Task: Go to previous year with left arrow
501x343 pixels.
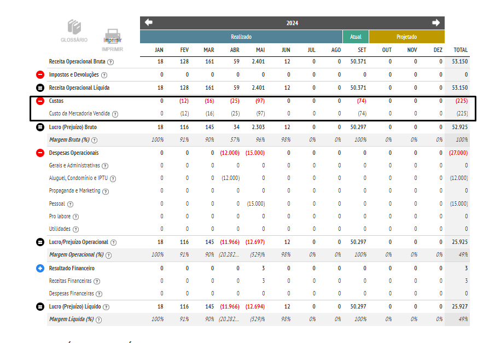Action: (x=149, y=22)
